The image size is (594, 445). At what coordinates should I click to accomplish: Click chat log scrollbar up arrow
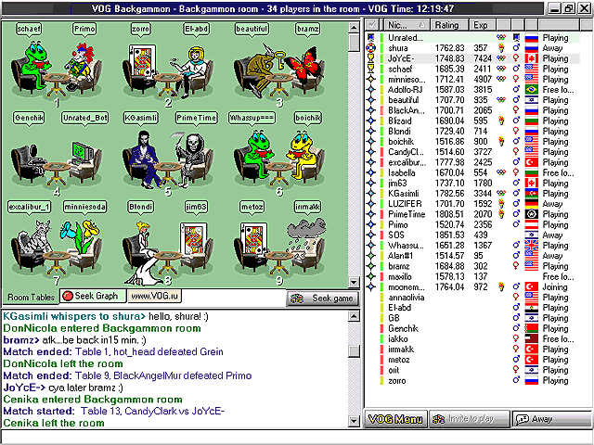coord(354,316)
